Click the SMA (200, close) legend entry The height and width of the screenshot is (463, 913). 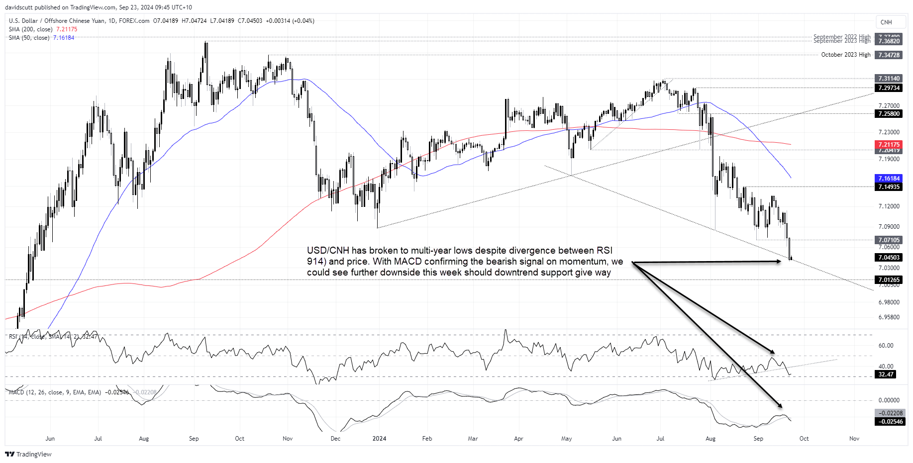43,29
